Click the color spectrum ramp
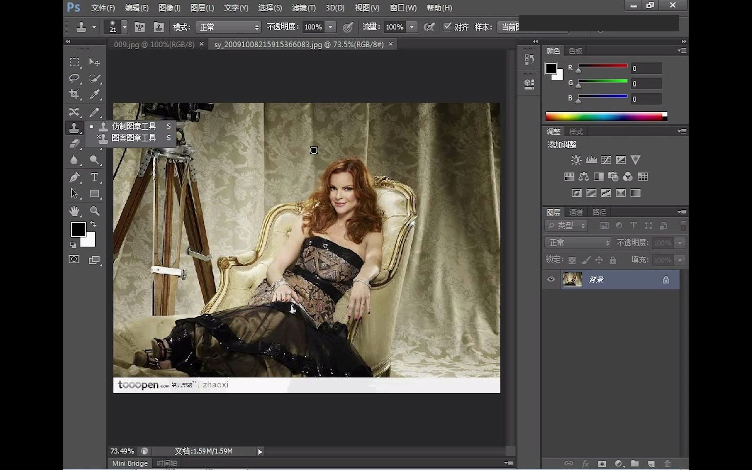 click(x=606, y=116)
